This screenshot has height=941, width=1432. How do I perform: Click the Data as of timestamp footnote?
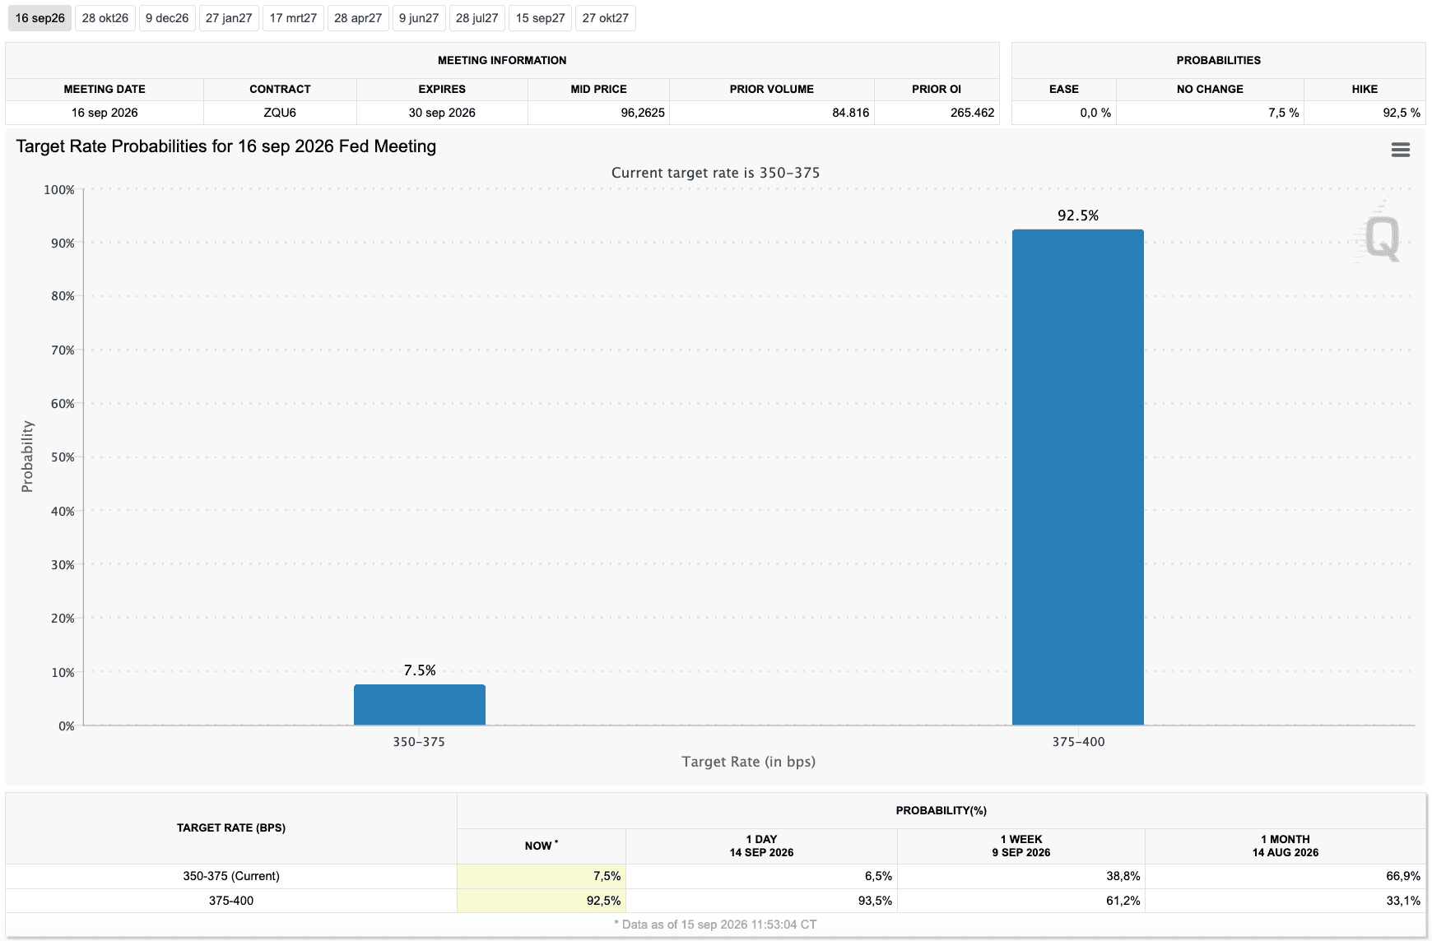[x=715, y=925]
